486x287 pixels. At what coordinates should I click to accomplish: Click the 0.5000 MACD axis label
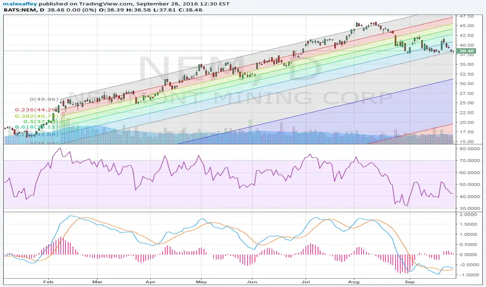click(x=469, y=245)
